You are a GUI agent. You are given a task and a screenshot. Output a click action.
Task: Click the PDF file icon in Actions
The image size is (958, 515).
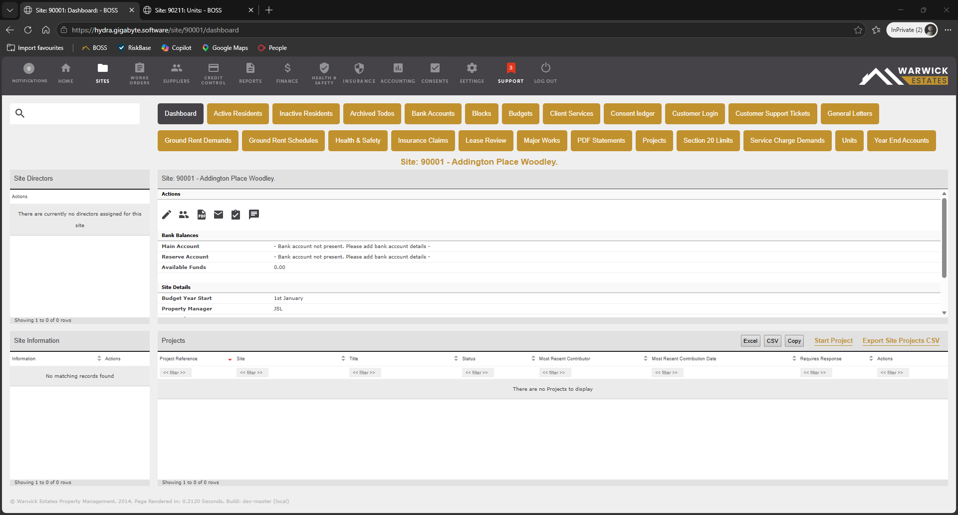click(x=202, y=215)
